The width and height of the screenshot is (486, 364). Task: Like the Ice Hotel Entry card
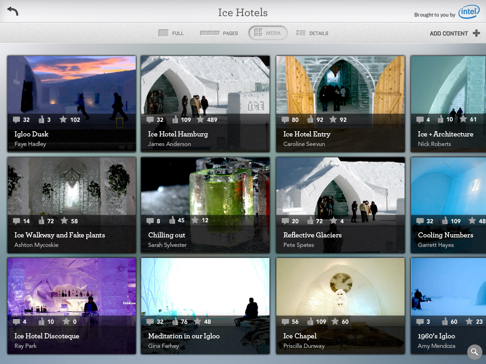310,119
